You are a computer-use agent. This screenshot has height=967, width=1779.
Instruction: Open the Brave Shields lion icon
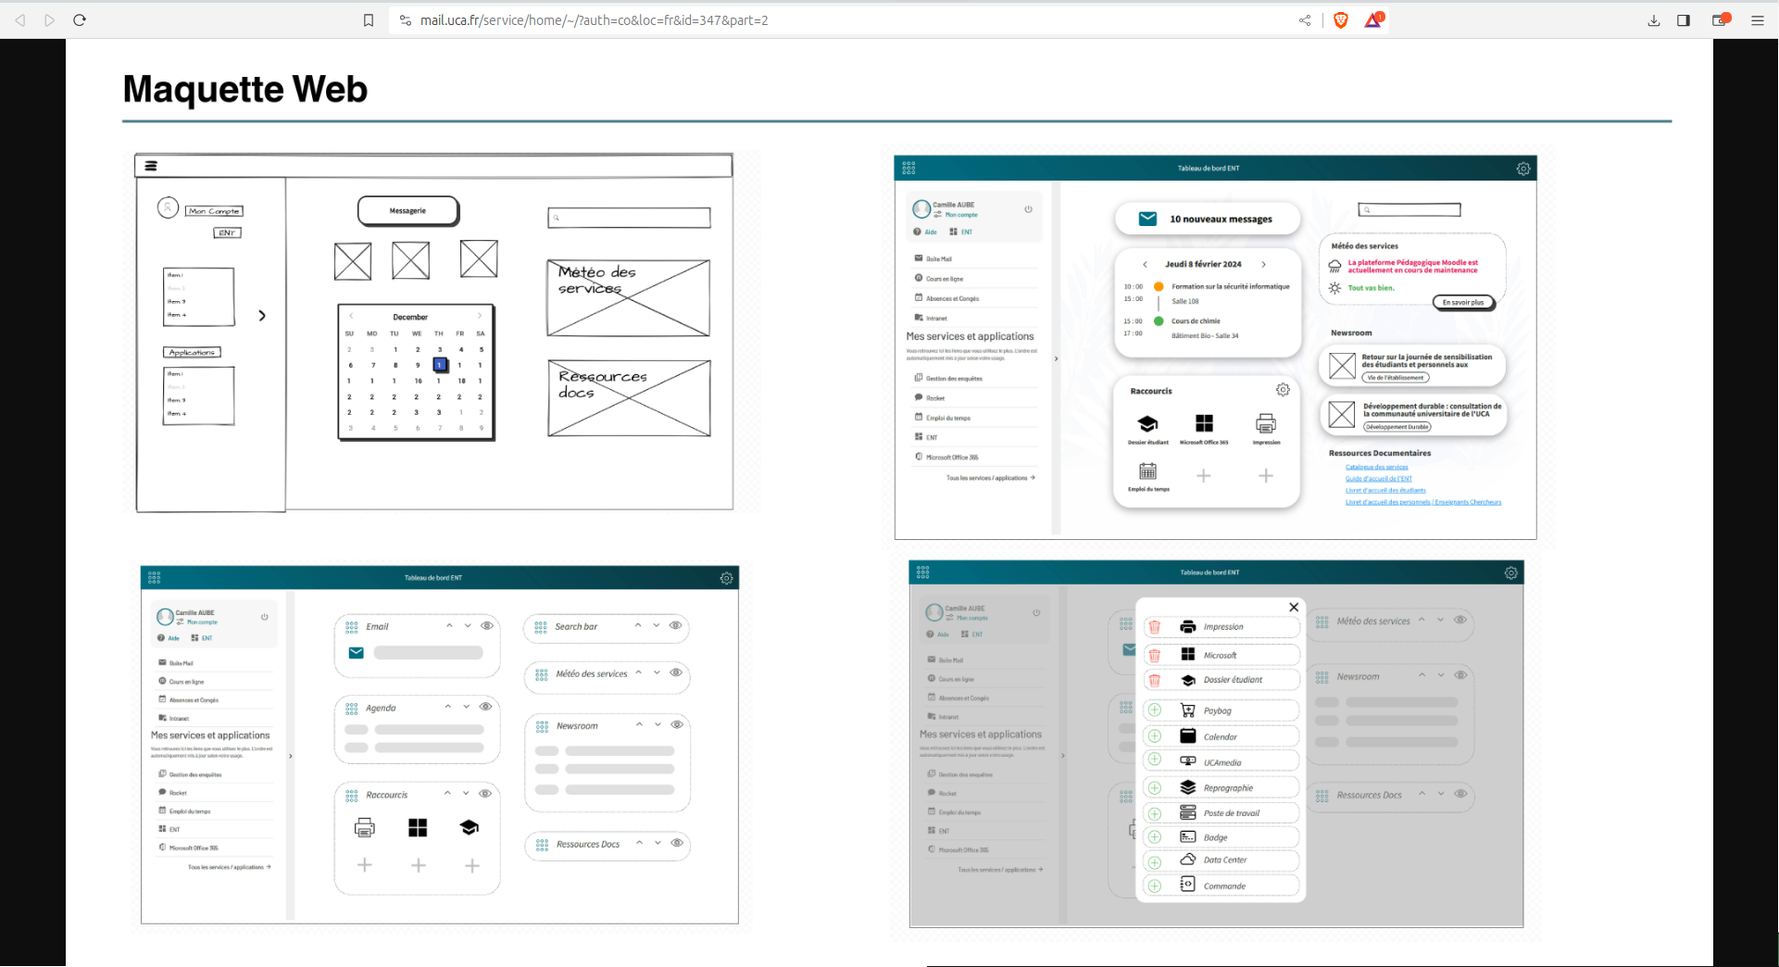1340,20
